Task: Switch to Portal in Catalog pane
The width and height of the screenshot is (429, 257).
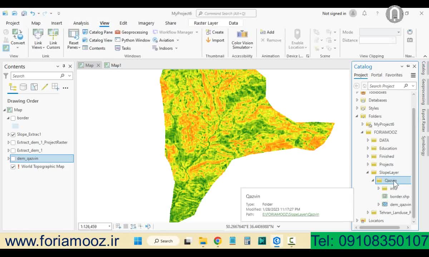Action: pyautogui.click(x=376, y=75)
